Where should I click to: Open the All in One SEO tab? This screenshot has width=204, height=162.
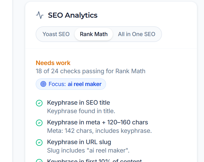[137, 34]
